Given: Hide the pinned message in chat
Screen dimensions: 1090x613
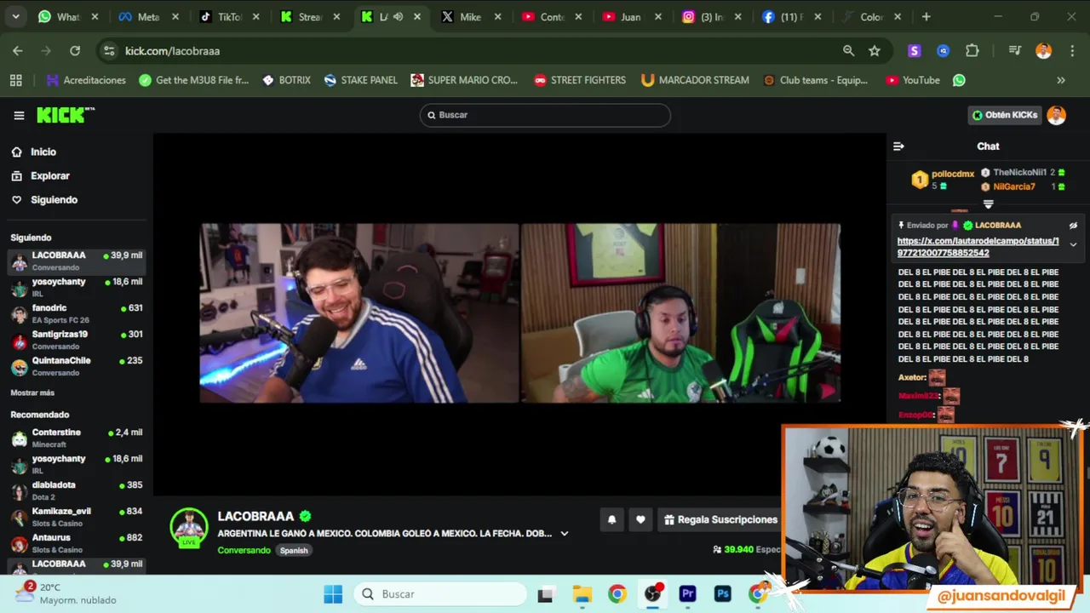Looking at the screenshot, I should pyautogui.click(x=1073, y=226).
